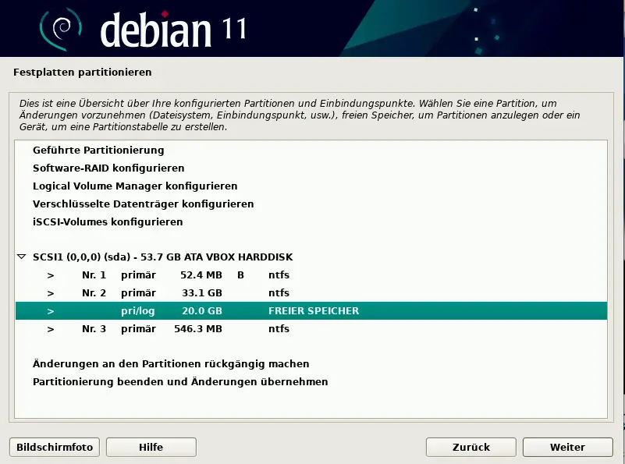Select SCSI1 (0,0,0) (sda) 53.7 GB disk entry
The width and height of the screenshot is (625, 464).
tap(162, 257)
